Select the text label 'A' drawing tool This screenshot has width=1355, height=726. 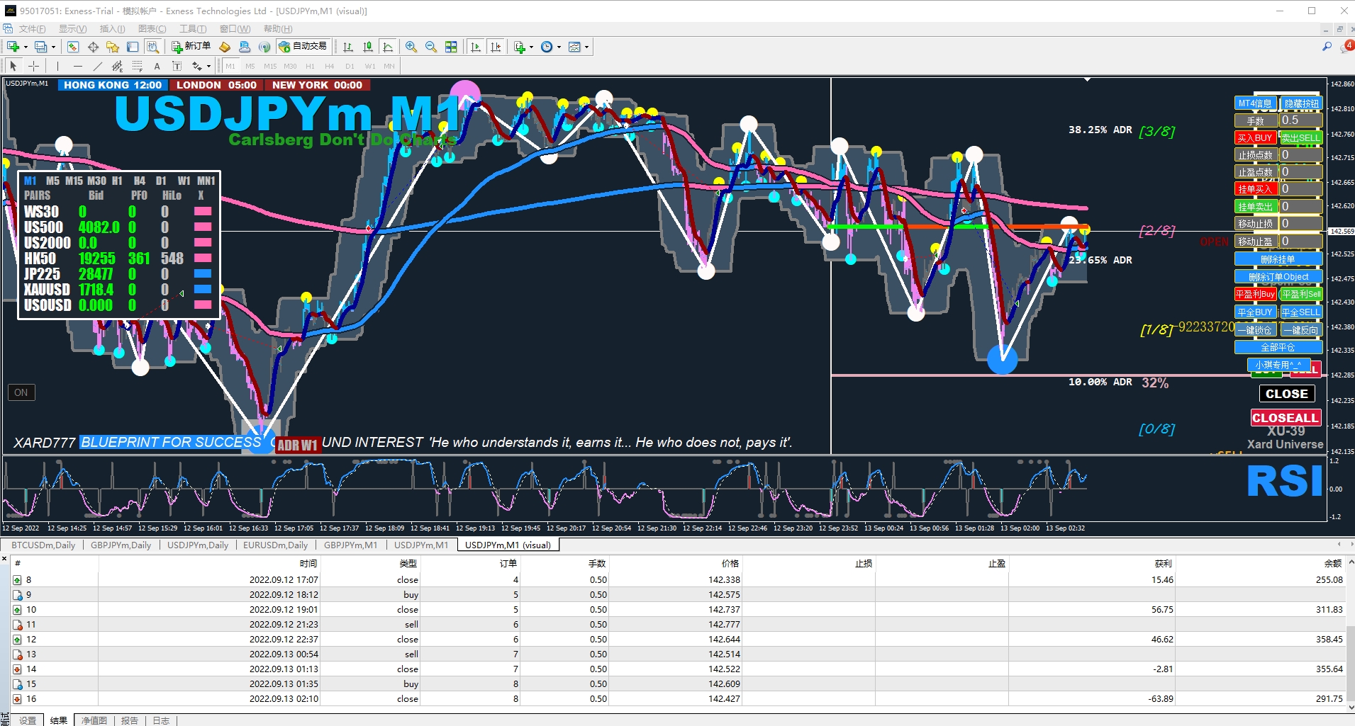(x=157, y=66)
